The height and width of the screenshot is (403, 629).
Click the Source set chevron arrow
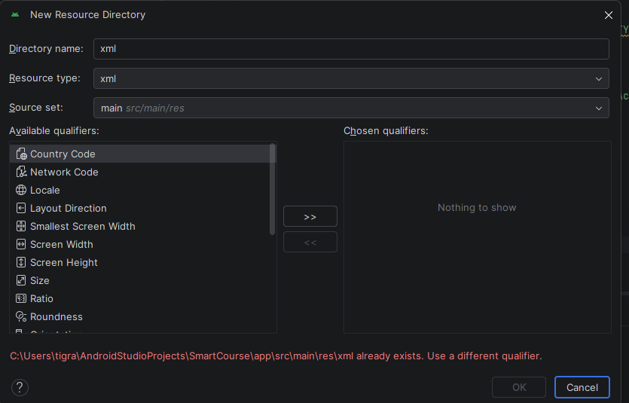tap(599, 108)
